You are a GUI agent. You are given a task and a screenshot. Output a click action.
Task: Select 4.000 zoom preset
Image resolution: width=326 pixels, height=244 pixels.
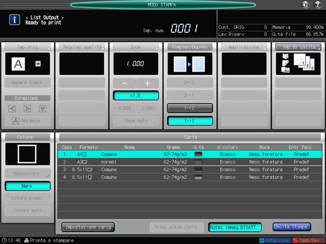[124, 108]
